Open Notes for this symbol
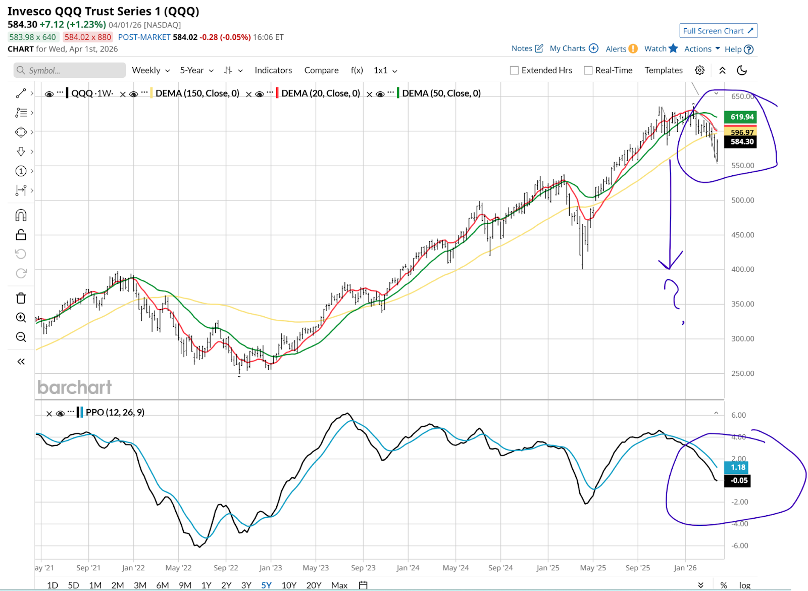Viewport: 808px width, 591px height. point(527,48)
